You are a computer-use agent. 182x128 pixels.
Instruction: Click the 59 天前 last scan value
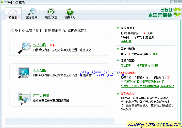pos(147,33)
